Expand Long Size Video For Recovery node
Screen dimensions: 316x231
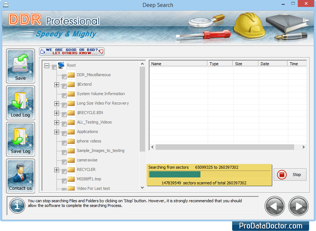pos(56,103)
